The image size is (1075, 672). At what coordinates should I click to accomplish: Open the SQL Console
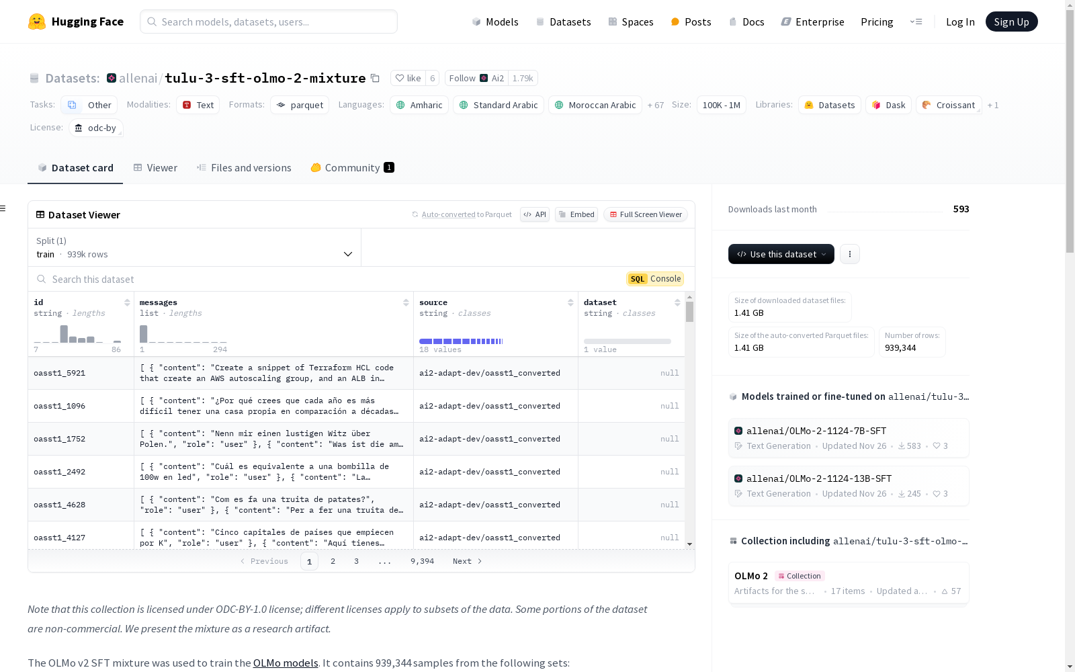coord(655,279)
